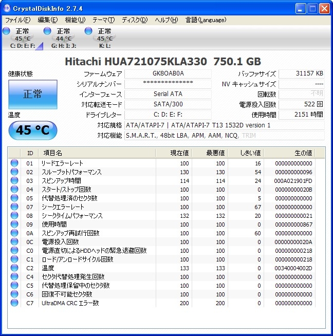This screenshot has height=336, width=333.
Task: Click the supported features field with S.M.A.R.T.
Action: point(225,136)
